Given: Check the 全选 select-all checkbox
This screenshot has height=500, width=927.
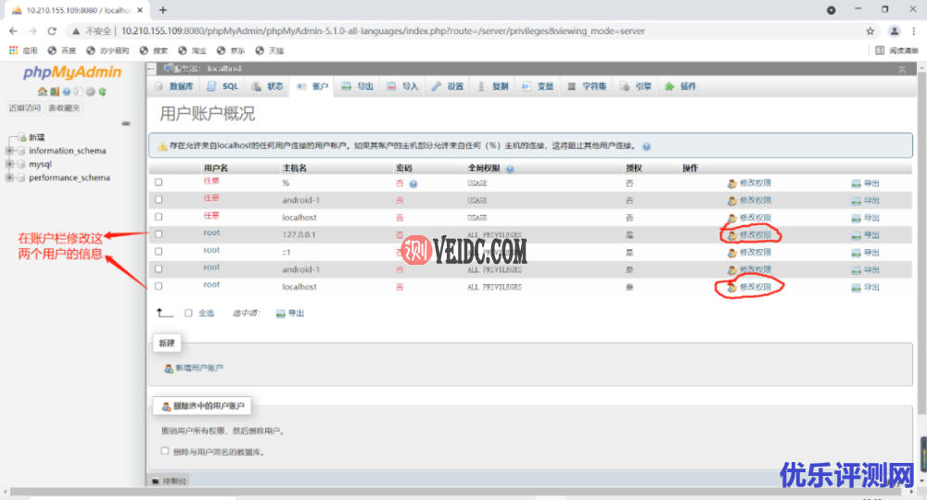Looking at the screenshot, I should tap(188, 313).
